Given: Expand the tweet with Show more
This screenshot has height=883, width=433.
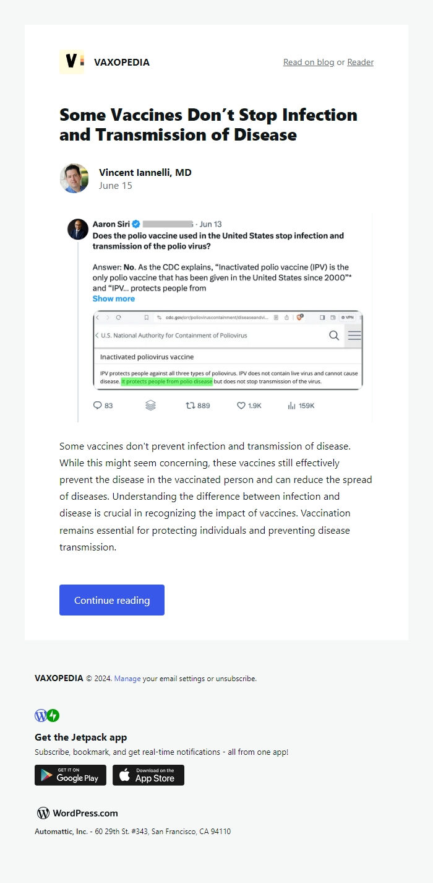Looking at the screenshot, I should click(x=114, y=298).
